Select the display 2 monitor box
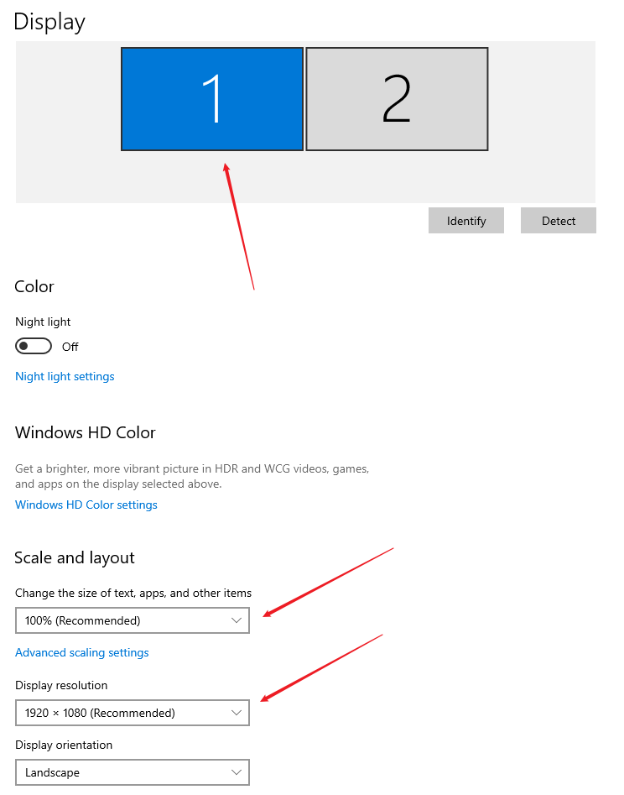 click(x=397, y=99)
